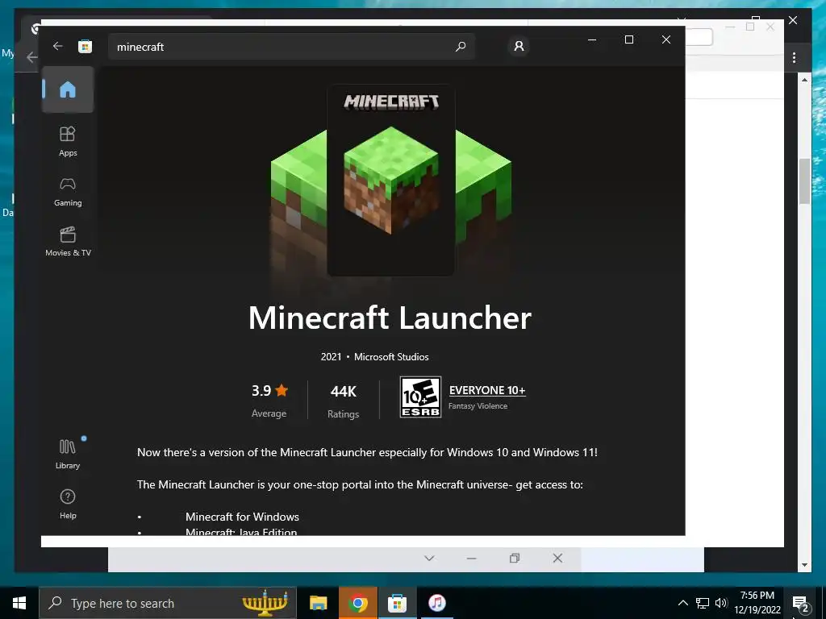Image resolution: width=826 pixels, height=619 pixels.
Task: Open the Gaming section
Action: [68, 192]
